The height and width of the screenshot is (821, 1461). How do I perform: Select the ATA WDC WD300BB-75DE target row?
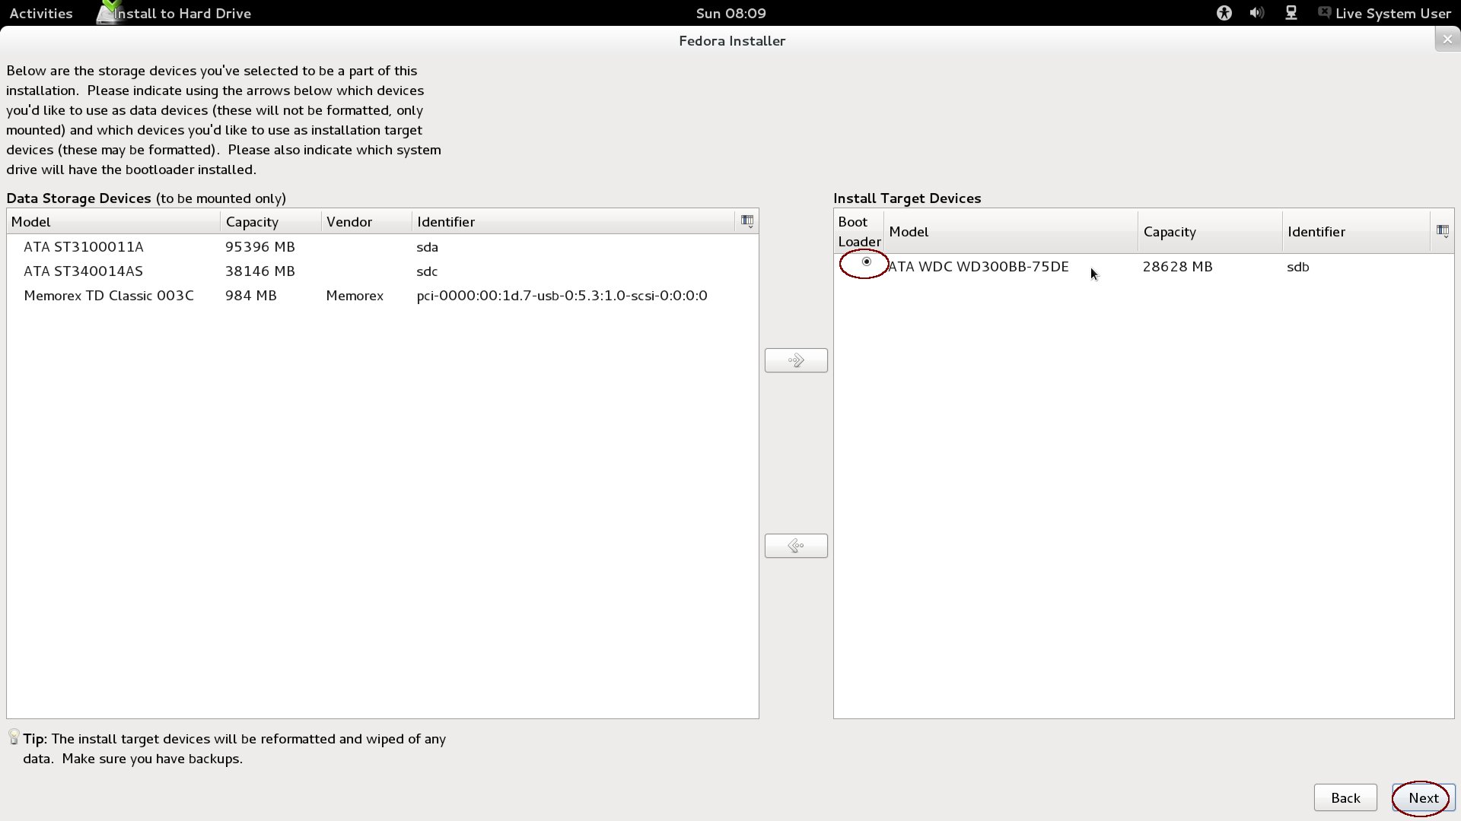click(x=1144, y=266)
